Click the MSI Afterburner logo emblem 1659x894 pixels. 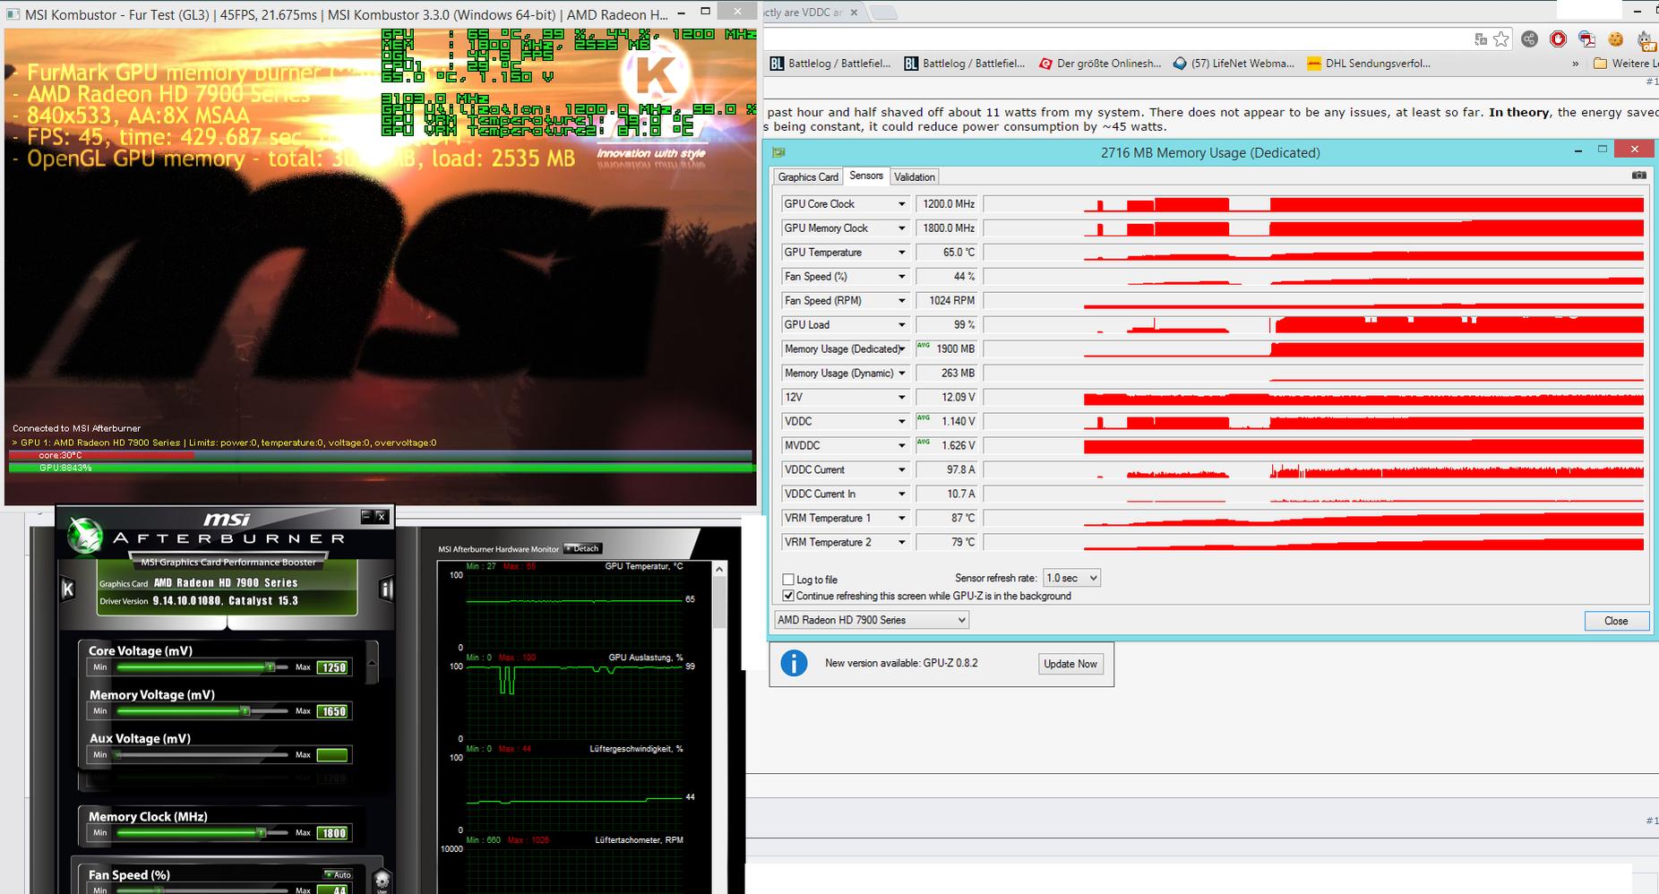[84, 536]
